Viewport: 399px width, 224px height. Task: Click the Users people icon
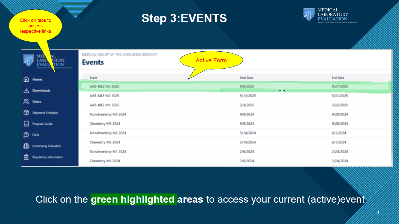[x=26, y=101]
